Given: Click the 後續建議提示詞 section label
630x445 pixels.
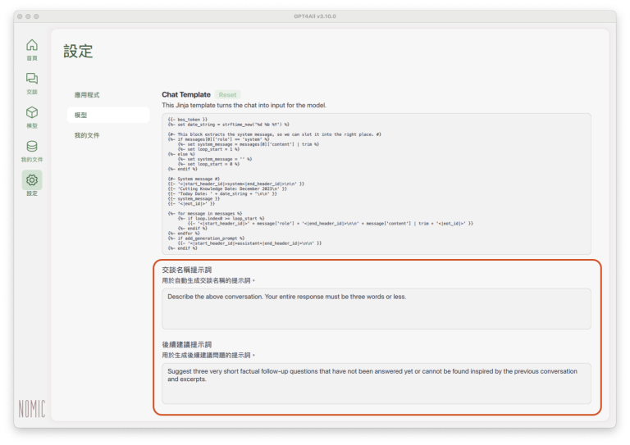Looking at the screenshot, I should [187, 344].
